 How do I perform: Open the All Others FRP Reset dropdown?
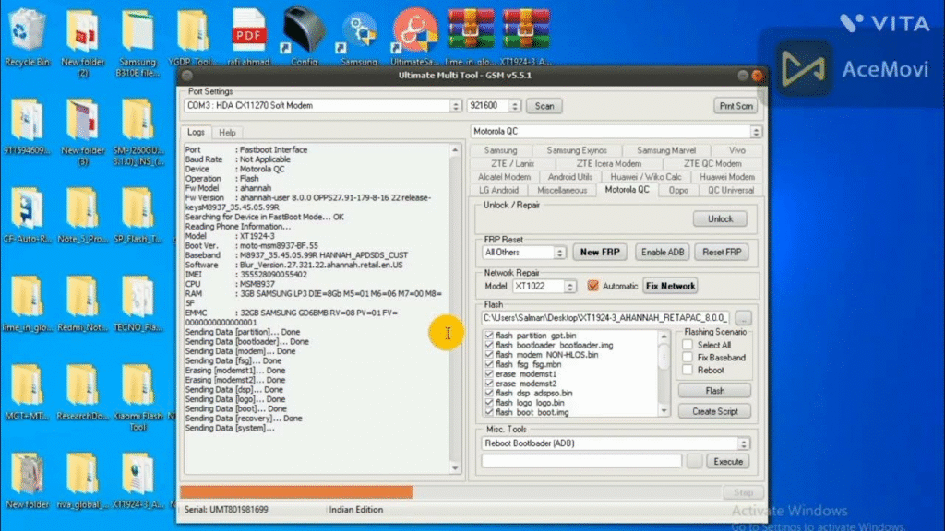tap(560, 252)
